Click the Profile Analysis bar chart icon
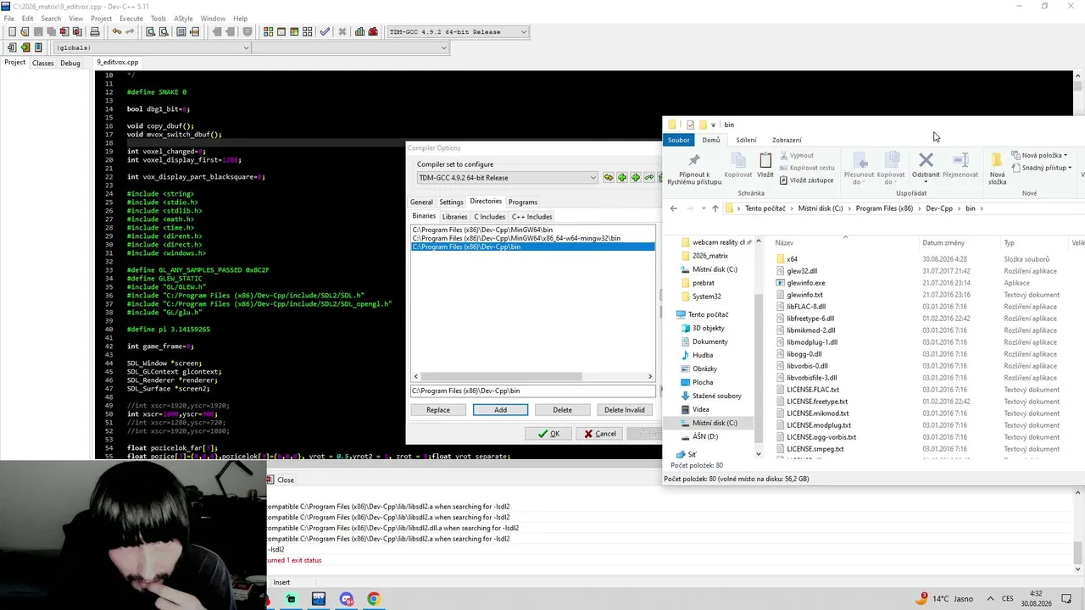Image resolution: width=1085 pixels, height=610 pixels. tap(360, 32)
